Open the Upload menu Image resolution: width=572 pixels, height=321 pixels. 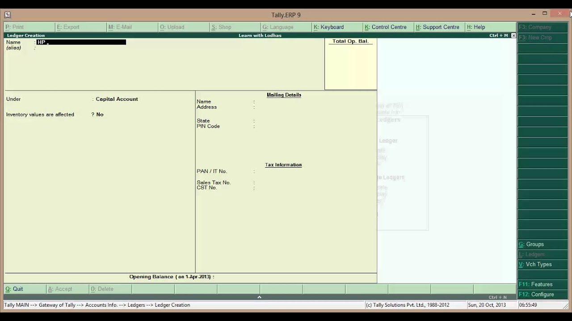pyautogui.click(x=184, y=27)
